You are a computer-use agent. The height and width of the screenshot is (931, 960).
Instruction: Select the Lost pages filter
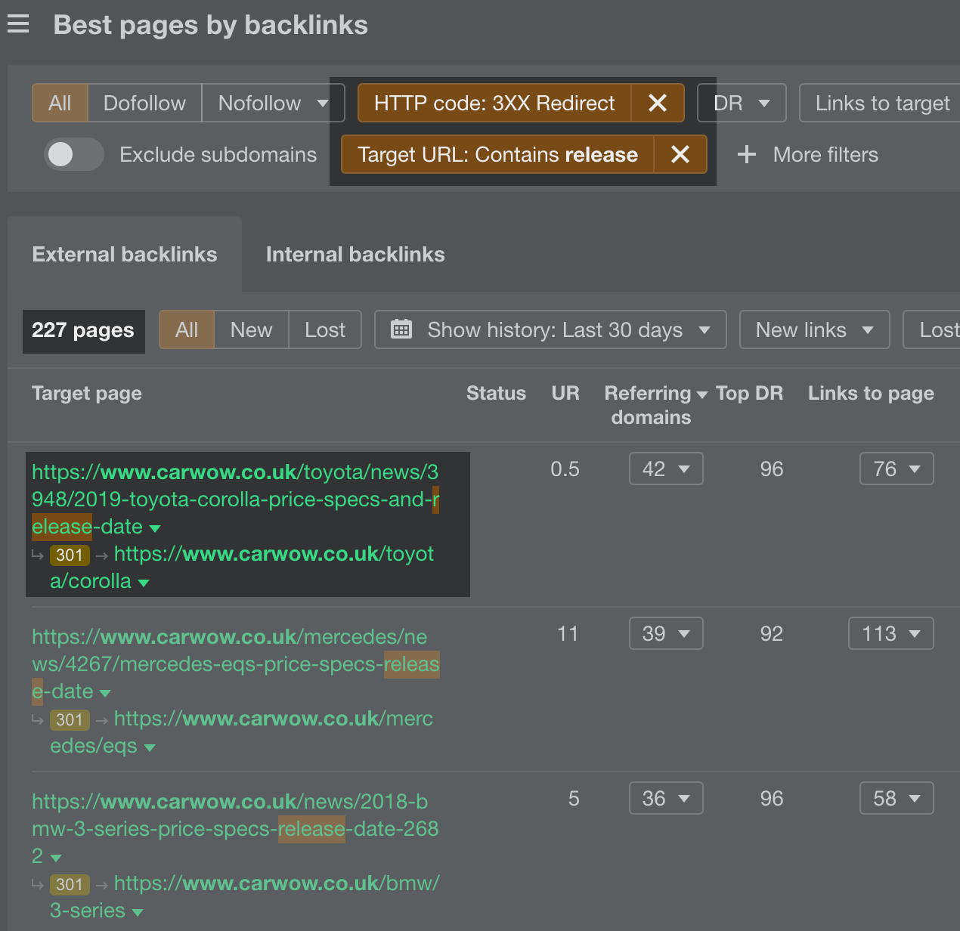click(324, 329)
